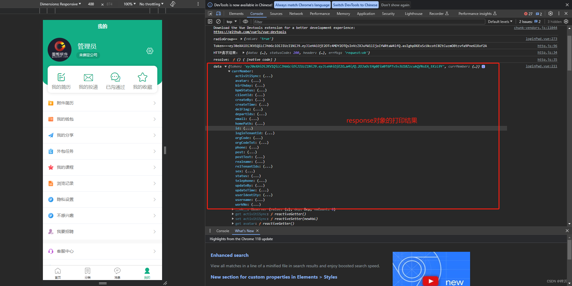Image resolution: width=572 pixels, height=286 pixels.
Task: Open DevTools settings gear
Action: click(550, 14)
